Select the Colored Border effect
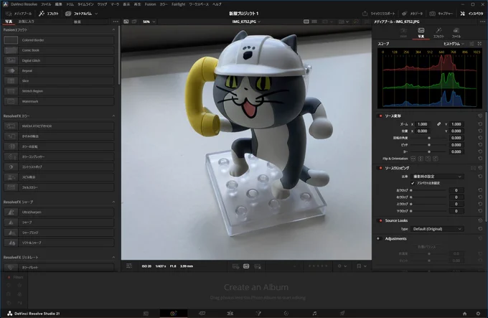 click(x=59, y=40)
